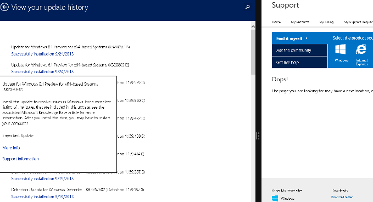Image resolution: width=373 pixels, height=202 pixels.
Task: Click the More Info link in popup
Action: 11,148
